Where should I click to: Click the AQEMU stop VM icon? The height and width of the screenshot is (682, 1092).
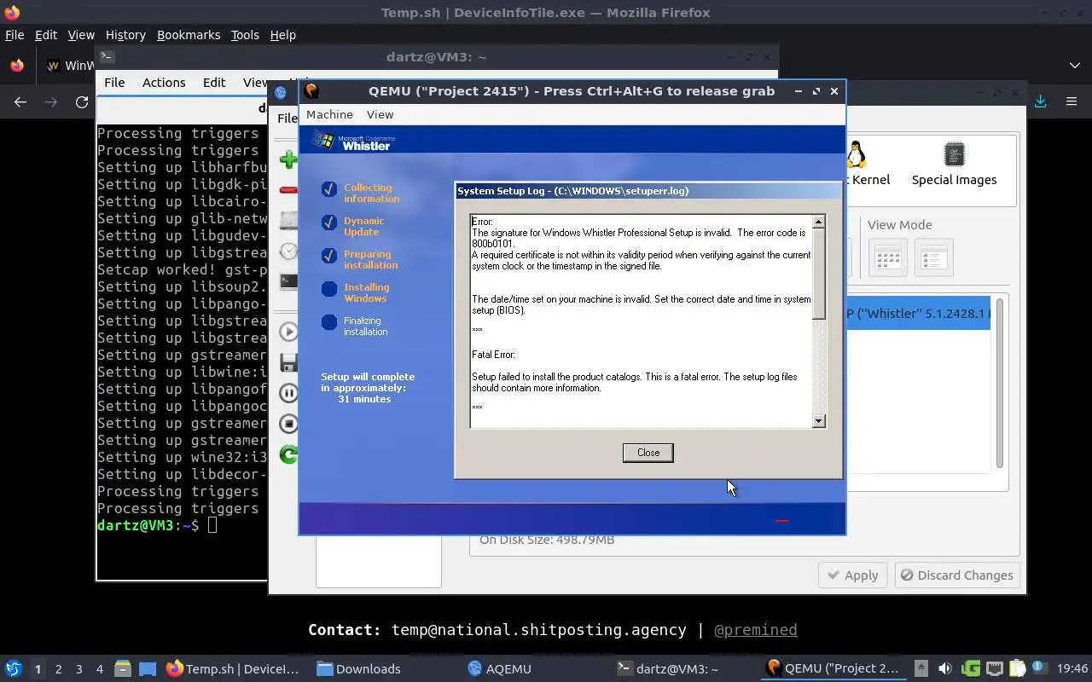pyautogui.click(x=288, y=424)
